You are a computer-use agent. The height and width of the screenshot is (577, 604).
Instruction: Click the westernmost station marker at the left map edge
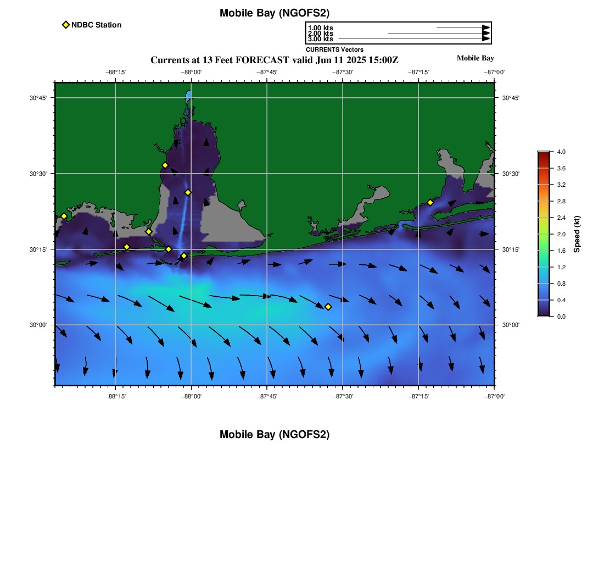coord(64,216)
